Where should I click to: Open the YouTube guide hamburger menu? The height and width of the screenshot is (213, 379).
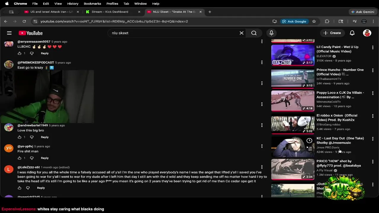(9, 33)
